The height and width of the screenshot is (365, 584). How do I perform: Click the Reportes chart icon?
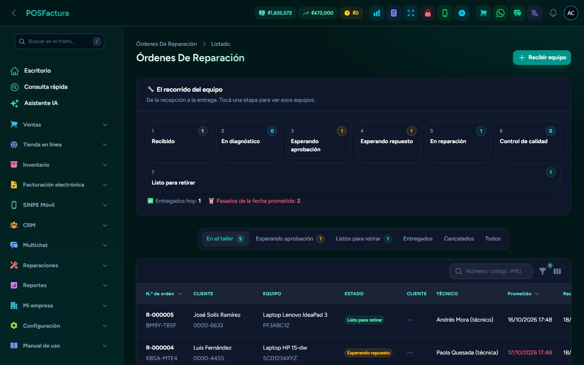point(14,285)
